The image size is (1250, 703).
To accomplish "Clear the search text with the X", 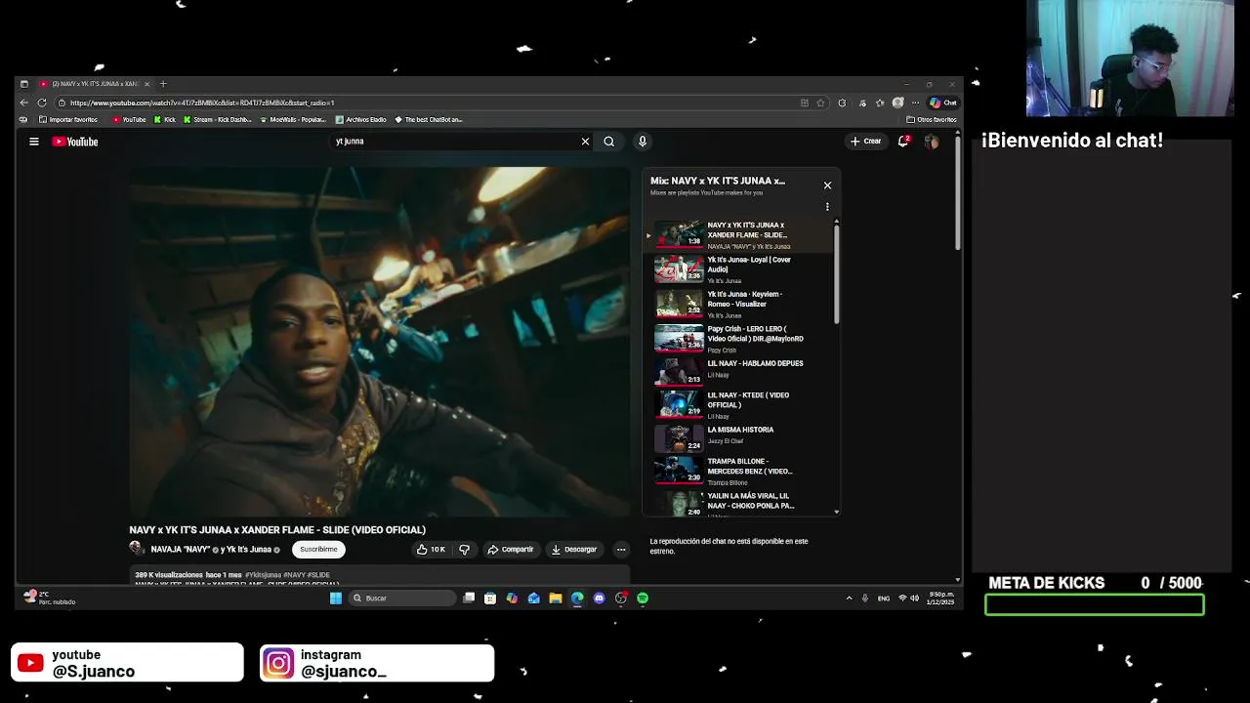I will click(x=585, y=142).
